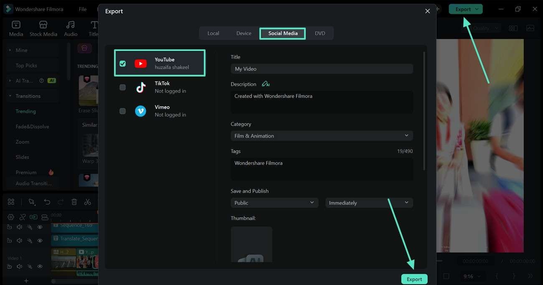
Task: Select the pointer tool in the timeline toolbar
Action: click(x=32, y=202)
